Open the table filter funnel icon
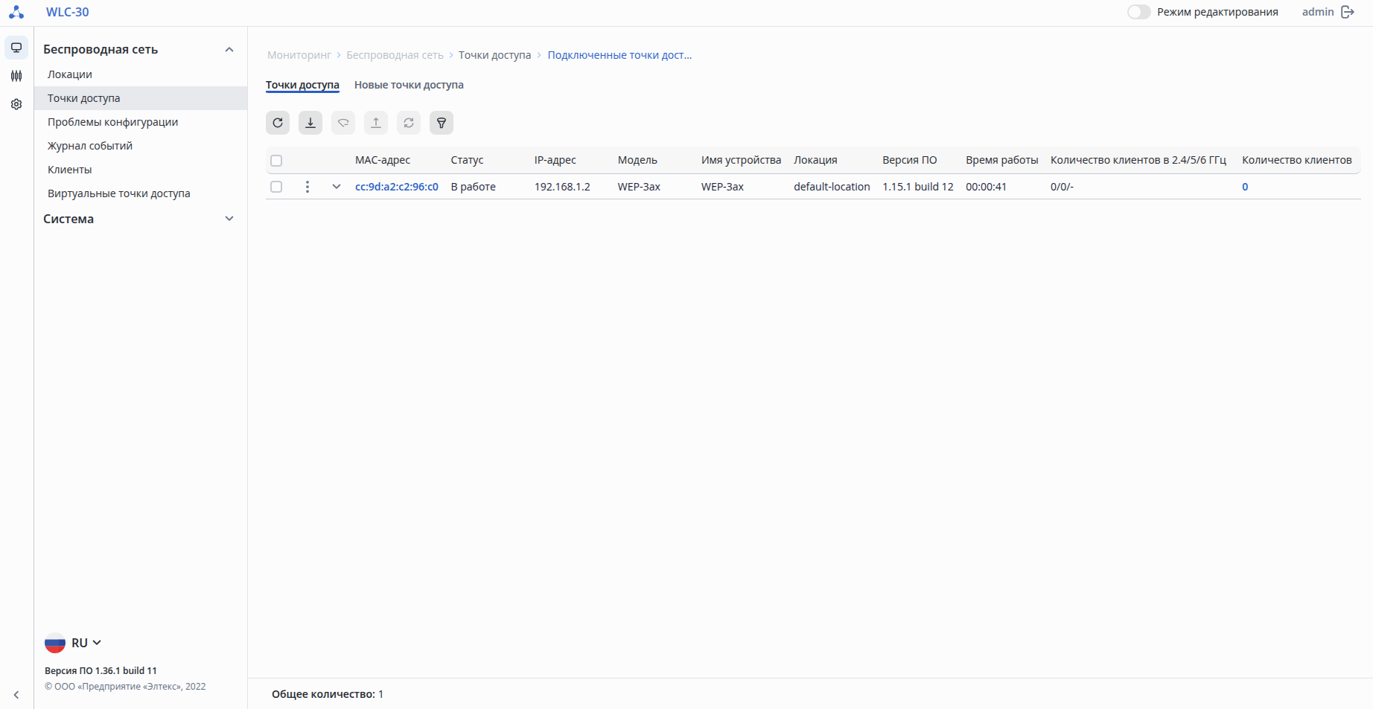 coord(442,123)
